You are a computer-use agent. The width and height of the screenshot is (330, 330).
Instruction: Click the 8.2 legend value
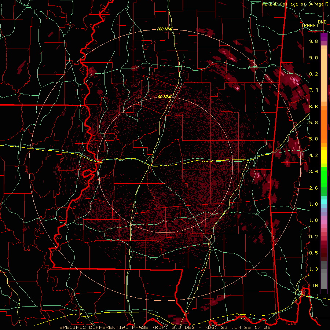[x=313, y=74]
